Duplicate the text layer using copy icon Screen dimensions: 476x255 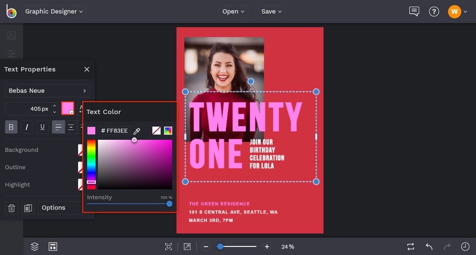pos(28,208)
